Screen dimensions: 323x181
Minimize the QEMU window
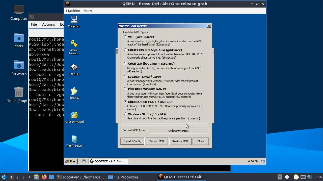pos(252,4)
